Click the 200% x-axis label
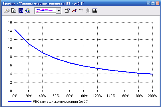Screen dimensions: 161x107 pyautogui.click(x=152, y=96)
